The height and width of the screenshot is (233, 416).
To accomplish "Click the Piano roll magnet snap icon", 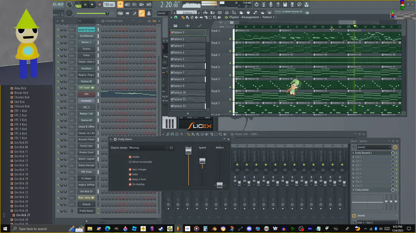I will coord(172,134).
